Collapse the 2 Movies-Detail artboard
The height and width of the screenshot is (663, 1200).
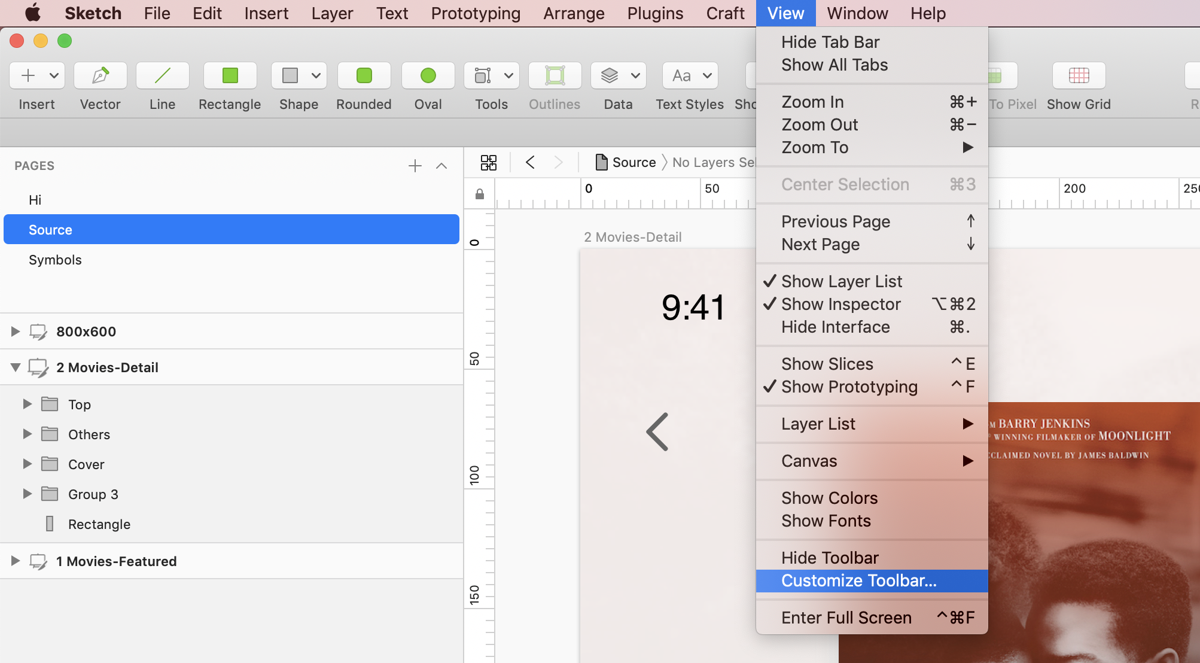[x=16, y=367]
